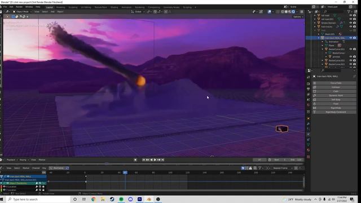This screenshot has width=361, height=203.
Task: Open the Edit menu in top bar
Action: click(11, 7)
